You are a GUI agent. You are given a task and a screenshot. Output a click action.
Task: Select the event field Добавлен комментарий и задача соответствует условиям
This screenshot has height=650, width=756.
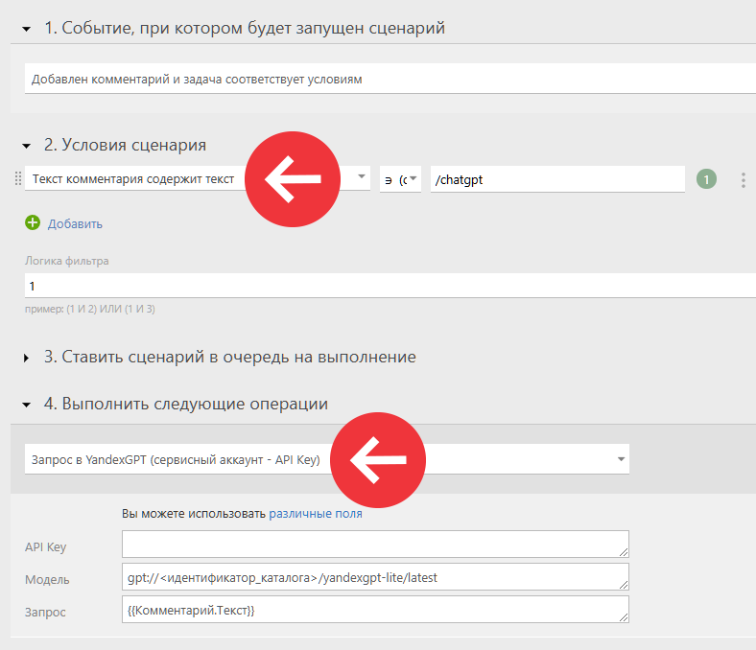point(390,79)
